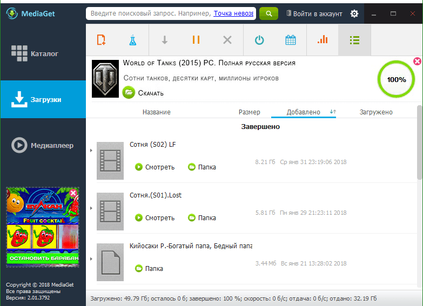Click the search query input field
The width and height of the screenshot is (423, 306).
click(171, 13)
